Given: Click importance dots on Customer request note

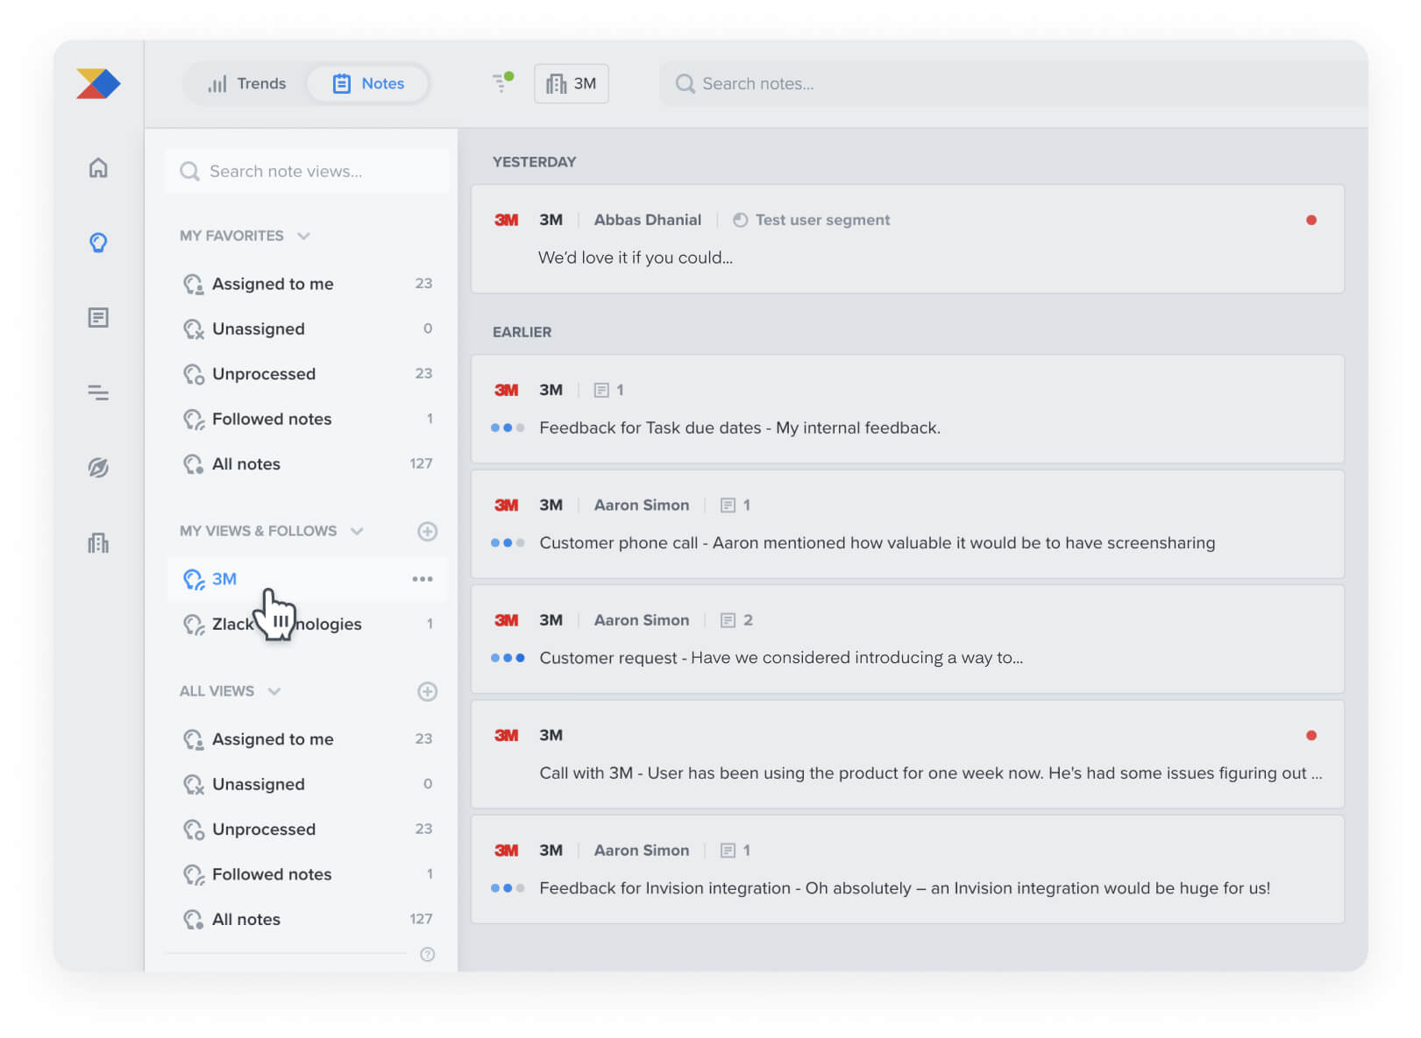Looking at the screenshot, I should pos(508,658).
